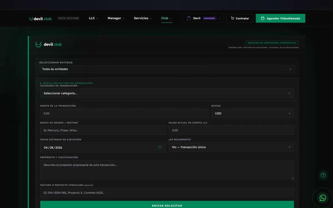Open the LLC menu
This screenshot has height=208, width=333.
94,18
